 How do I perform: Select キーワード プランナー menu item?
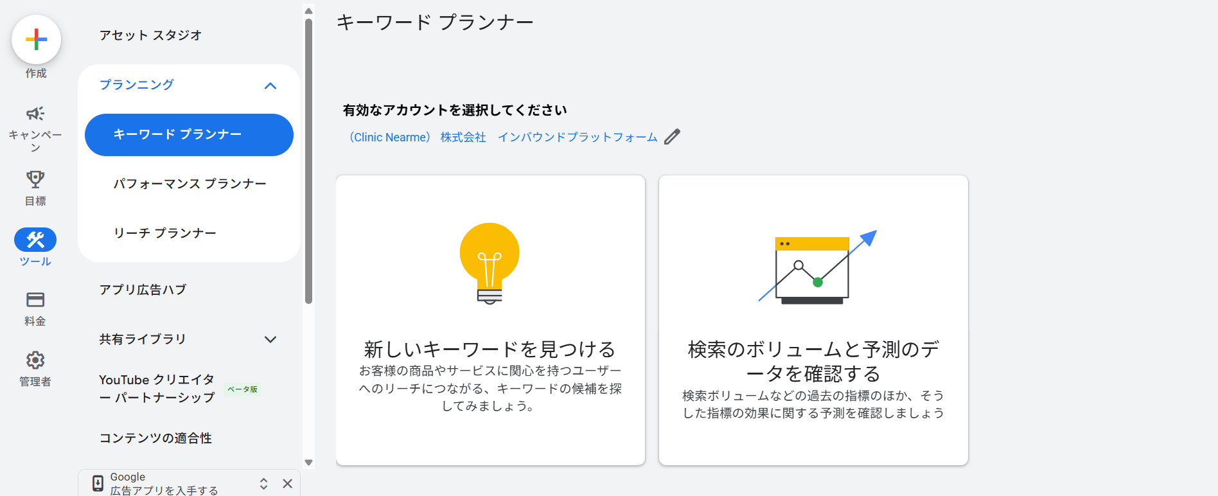point(189,134)
